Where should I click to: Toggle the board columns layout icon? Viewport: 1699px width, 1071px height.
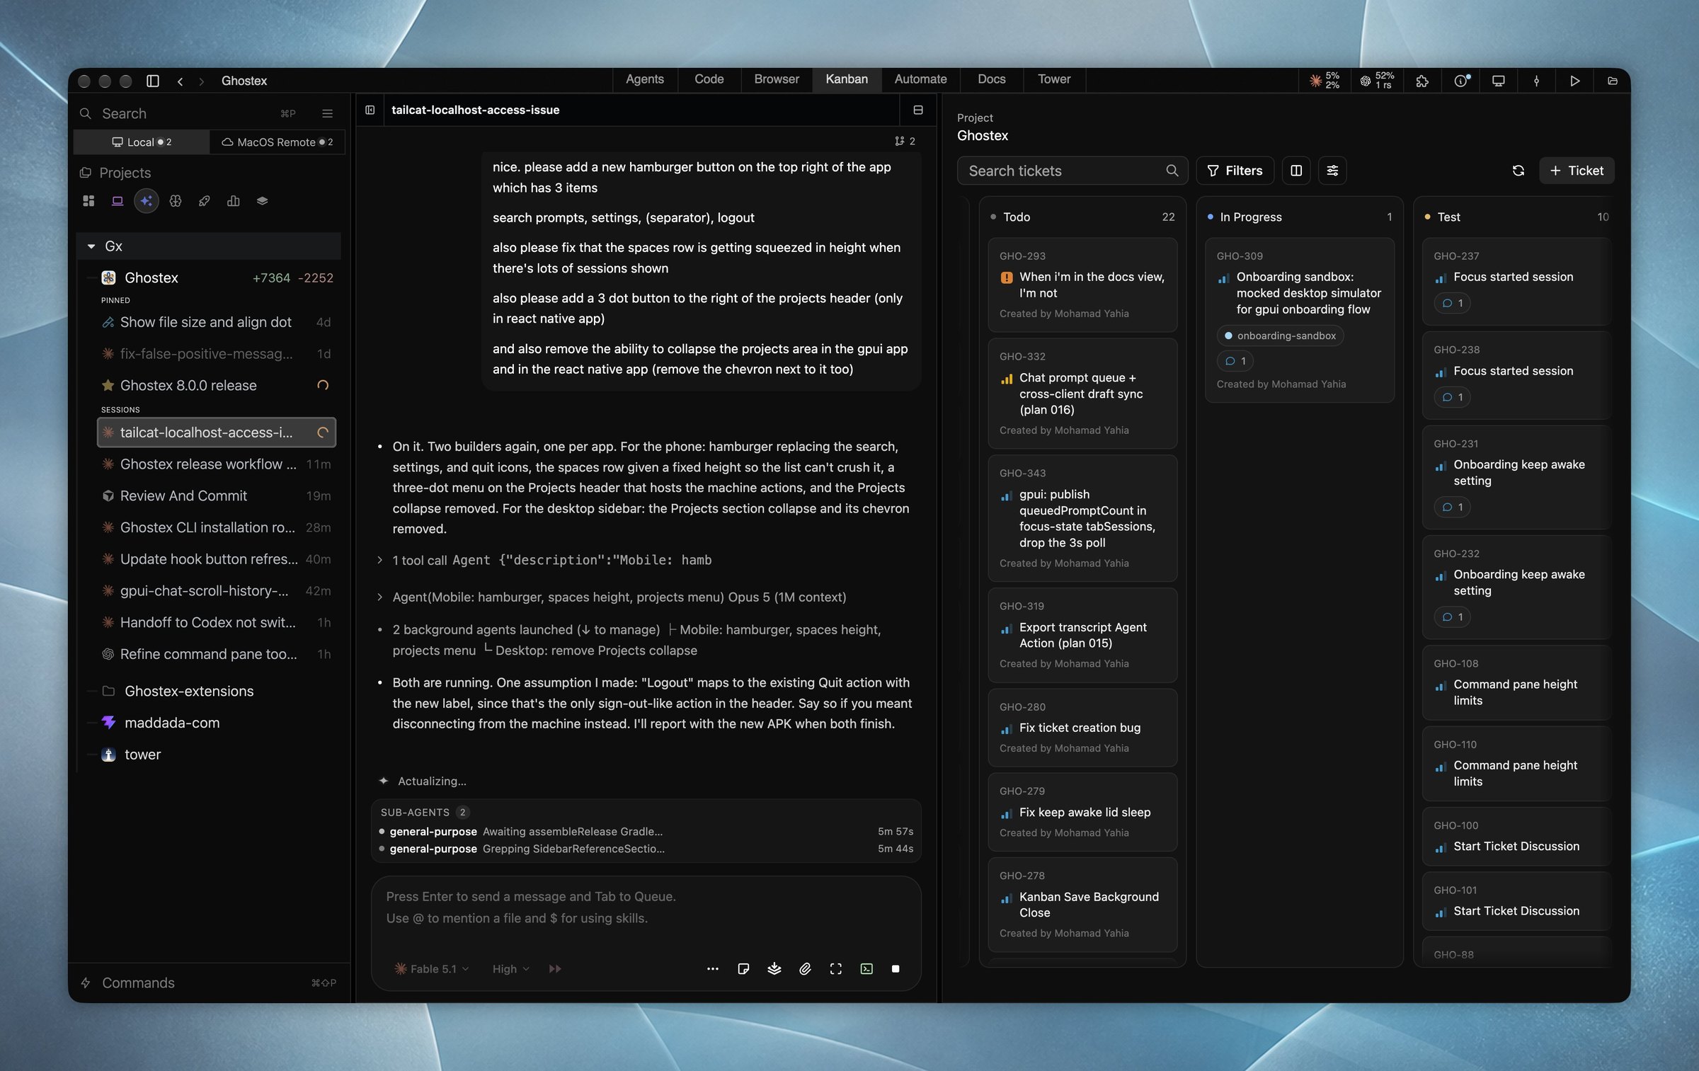pyautogui.click(x=1296, y=171)
